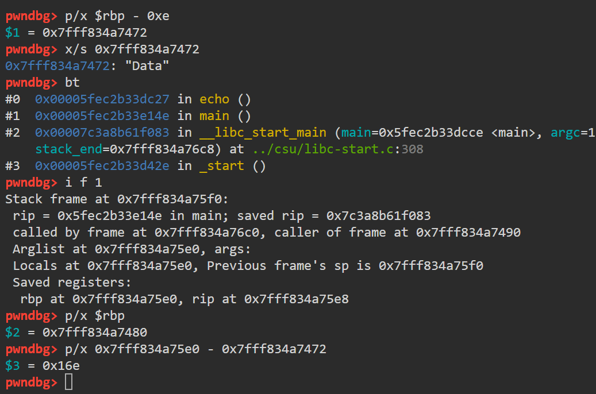Click the _start function name in frame #3
The image size is (596, 394).
[x=222, y=166]
